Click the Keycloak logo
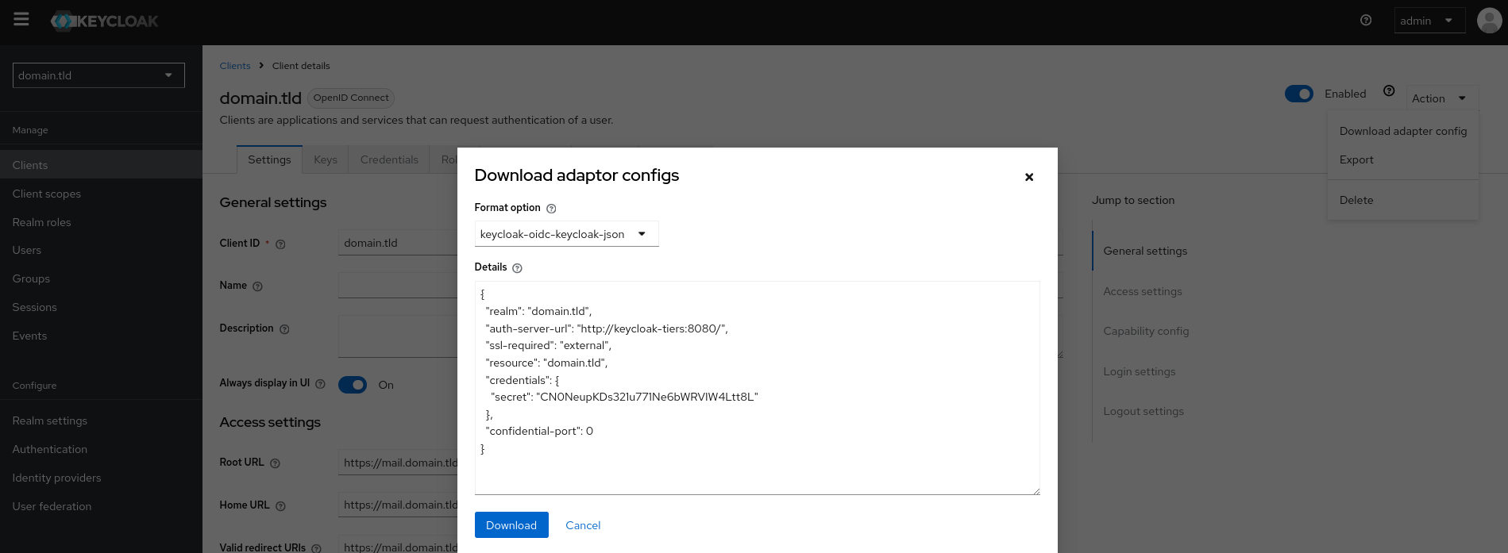1508x553 pixels. pos(105,21)
